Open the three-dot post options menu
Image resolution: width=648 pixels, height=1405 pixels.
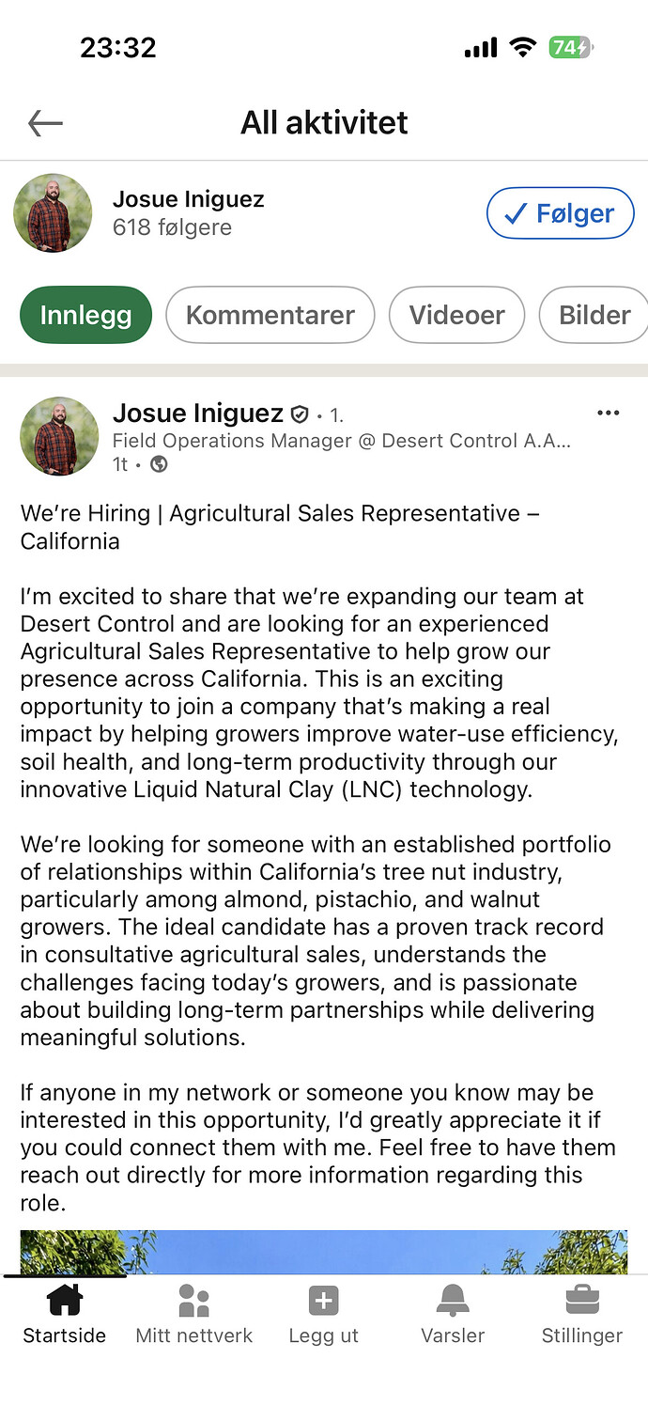pos(609,413)
